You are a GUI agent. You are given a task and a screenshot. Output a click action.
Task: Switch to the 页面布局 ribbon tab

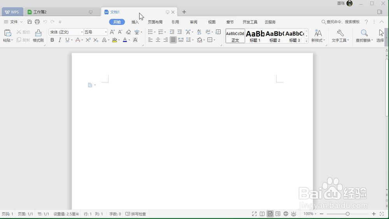pos(155,22)
